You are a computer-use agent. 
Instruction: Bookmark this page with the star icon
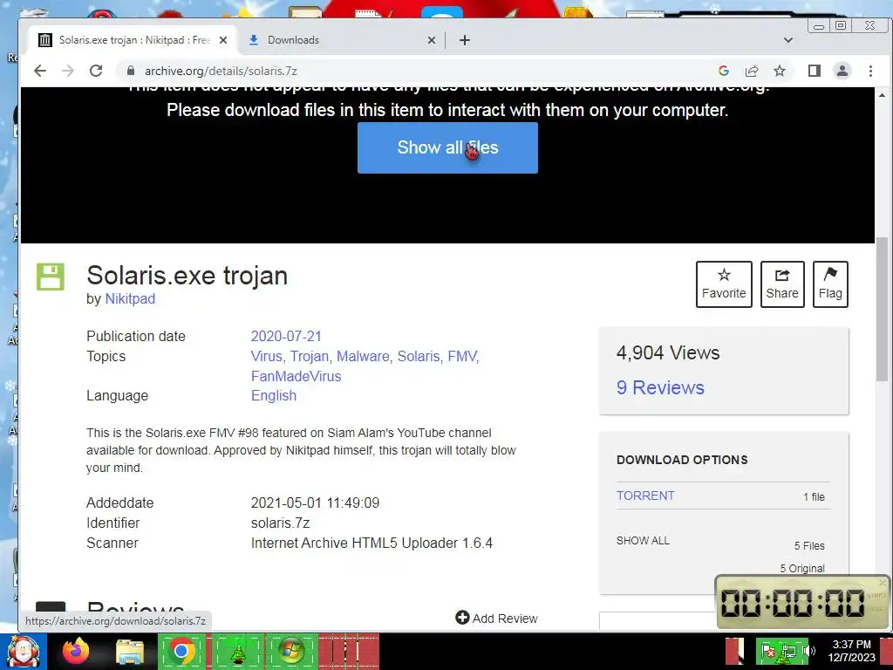click(x=779, y=71)
